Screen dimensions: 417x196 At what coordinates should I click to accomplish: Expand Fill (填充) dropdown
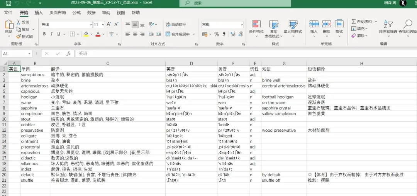(366, 28)
